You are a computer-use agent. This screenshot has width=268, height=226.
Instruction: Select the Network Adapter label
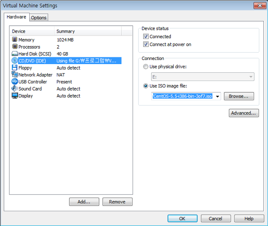pyautogui.click(x=35, y=75)
